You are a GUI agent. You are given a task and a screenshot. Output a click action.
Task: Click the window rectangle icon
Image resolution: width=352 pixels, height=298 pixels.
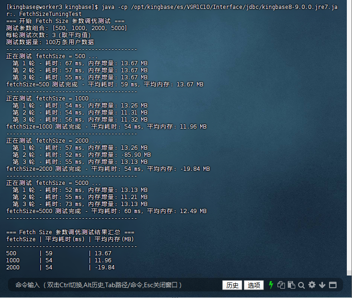(x=333, y=285)
